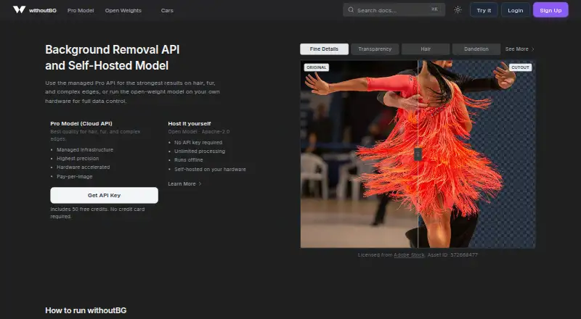Click the 'How to run withoutBG' heading
This screenshot has width=581, height=319.
point(86,310)
